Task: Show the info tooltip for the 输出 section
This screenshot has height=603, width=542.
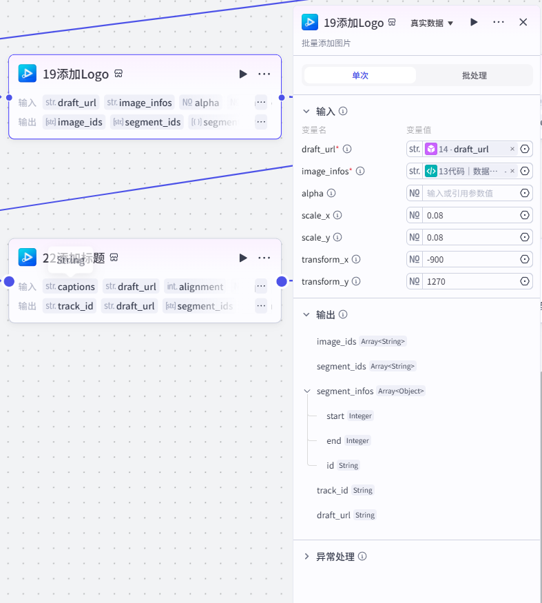Action: pyautogui.click(x=343, y=314)
